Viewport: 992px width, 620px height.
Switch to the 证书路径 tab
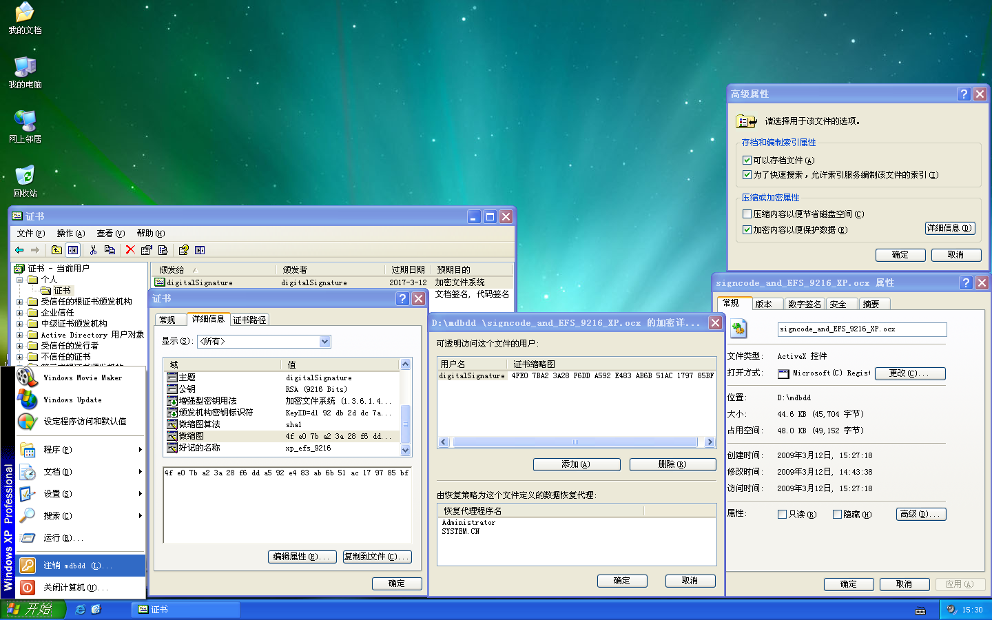click(x=249, y=320)
